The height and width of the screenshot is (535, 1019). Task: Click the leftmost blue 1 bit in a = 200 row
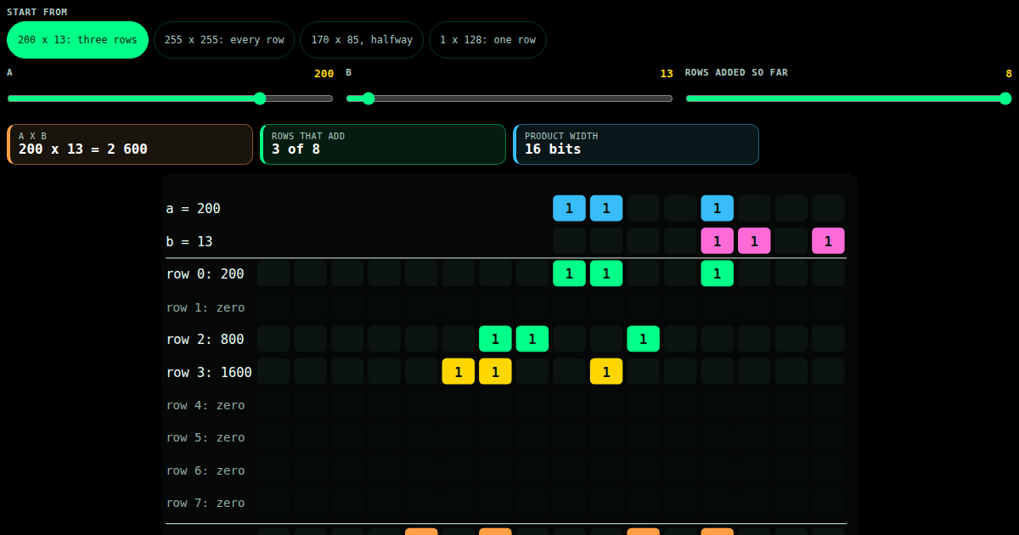569,208
